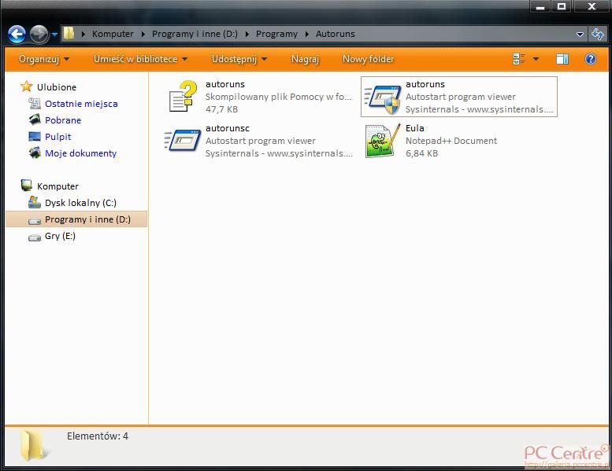Open the Udostępnij menu
This screenshot has width=612, height=471.
pyautogui.click(x=239, y=59)
